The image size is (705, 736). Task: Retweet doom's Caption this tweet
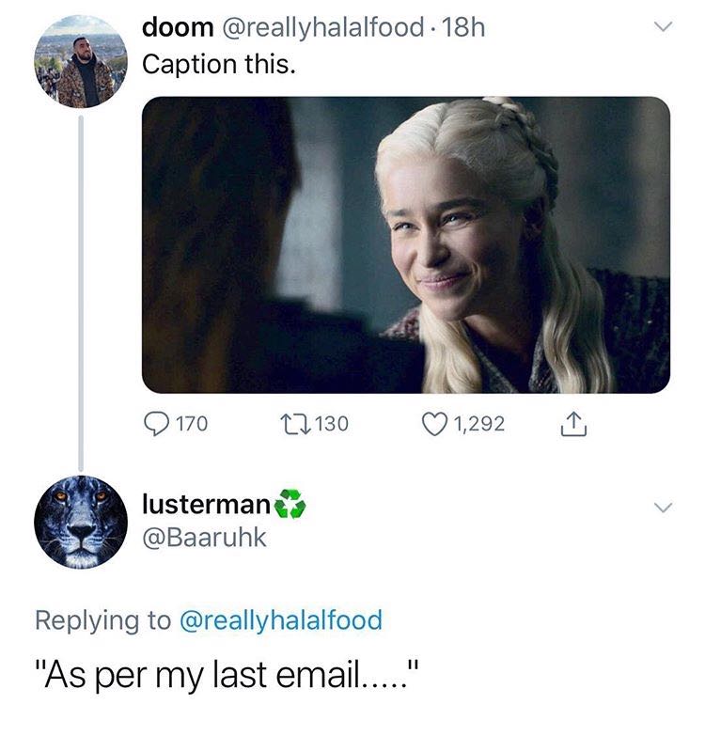[295, 423]
